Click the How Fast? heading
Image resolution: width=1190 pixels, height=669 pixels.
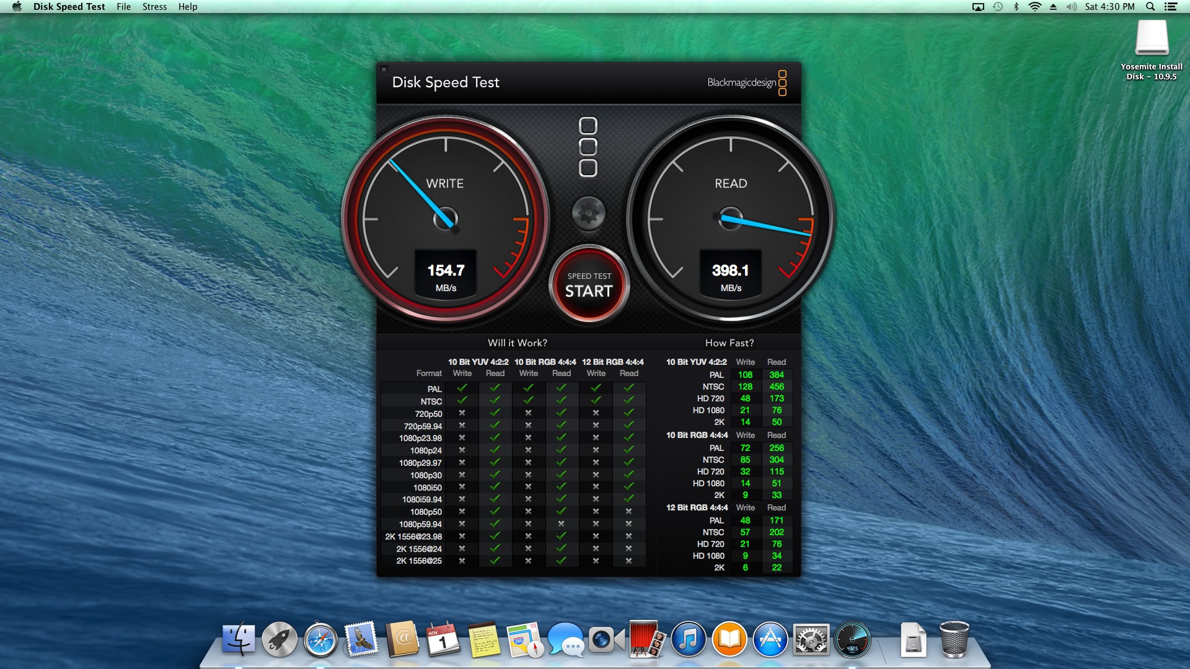(729, 343)
